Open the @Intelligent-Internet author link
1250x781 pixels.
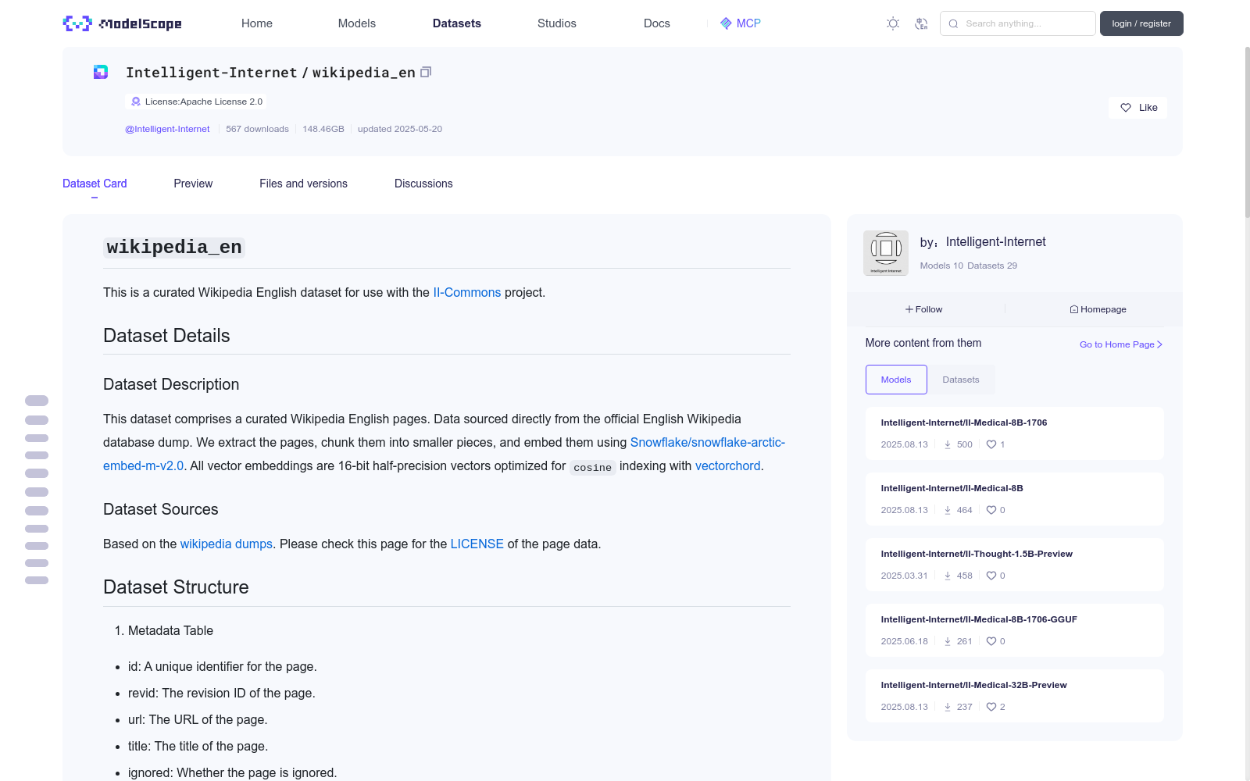coord(167,129)
